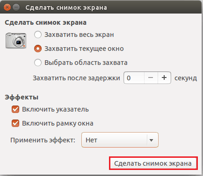The image size is (203, 176).
Task: Select the Захватить весь экран option
Action: (x=38, y=35)
